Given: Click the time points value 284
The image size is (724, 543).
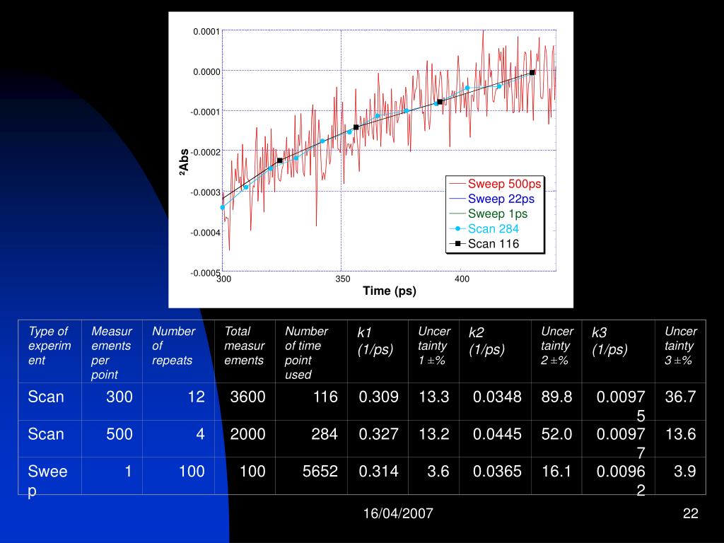Looking at the screenshot, I should pyautogui.click(x=324, y=434).
